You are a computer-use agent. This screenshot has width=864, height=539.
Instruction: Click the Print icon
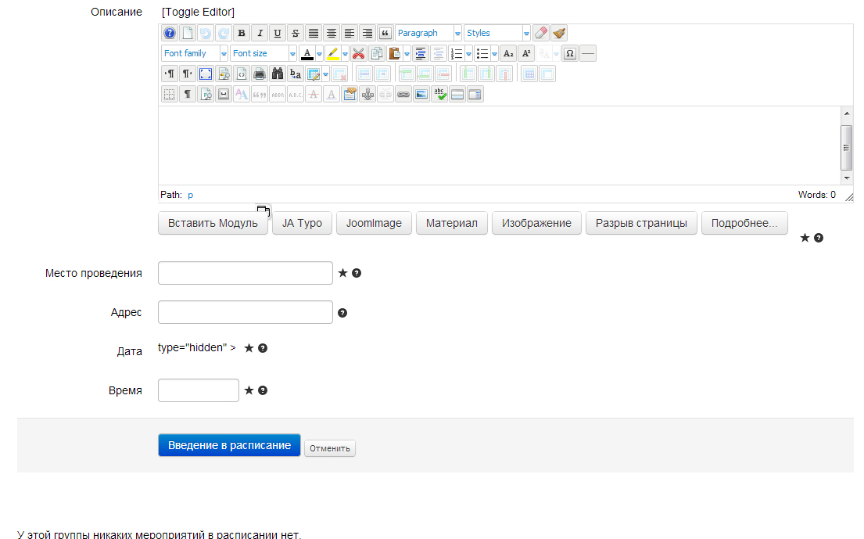260,74
